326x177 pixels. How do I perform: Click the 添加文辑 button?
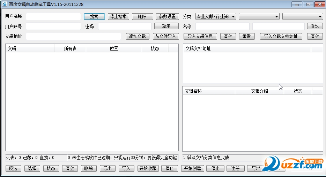[x=137, y=37]
